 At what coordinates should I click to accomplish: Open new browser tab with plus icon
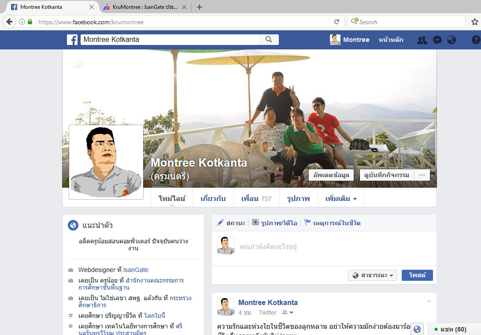pyautogui.click(x=200, y=7)
